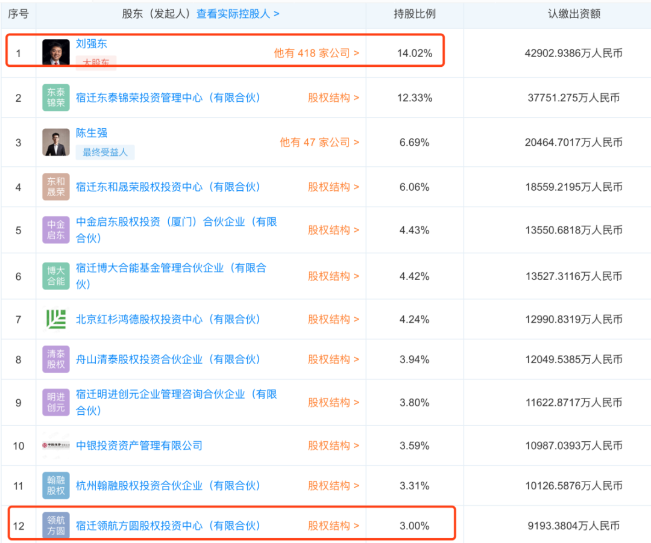Viewport: 651px width, 543px height.
Task: Select 12.33% shareholding value
Action: click(x=415, y=98)
